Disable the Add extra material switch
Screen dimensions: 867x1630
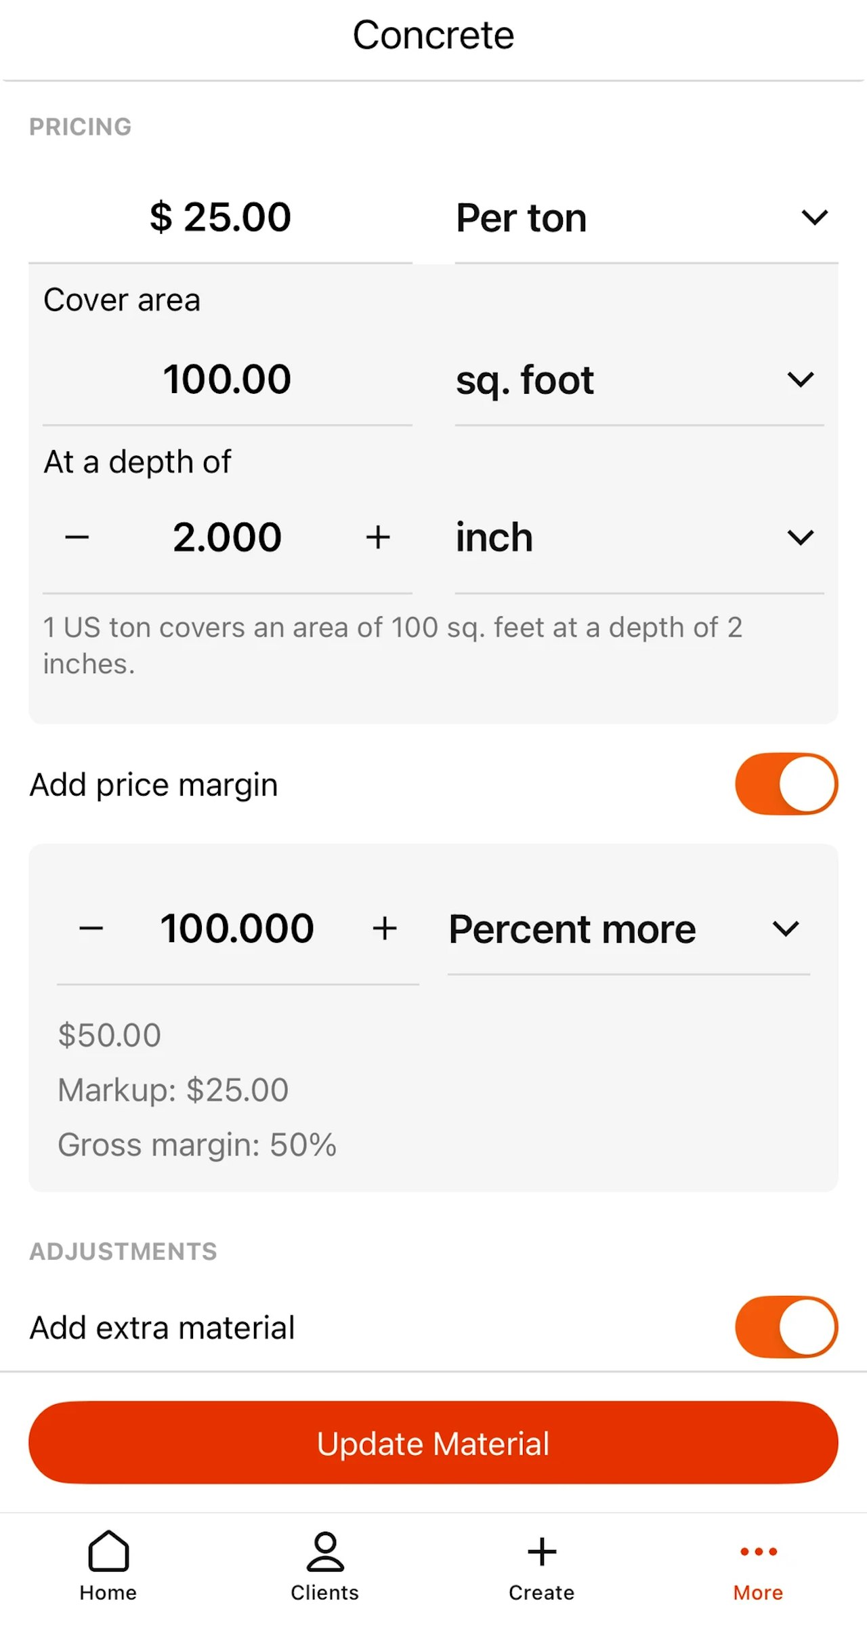click(x=786, y=1326)
